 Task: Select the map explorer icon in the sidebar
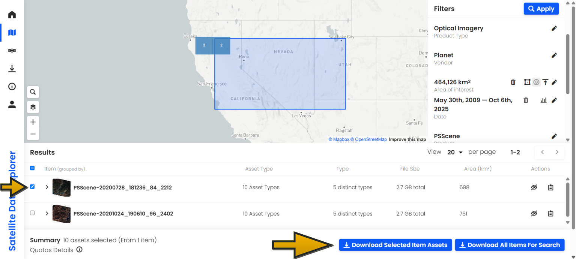12,33
